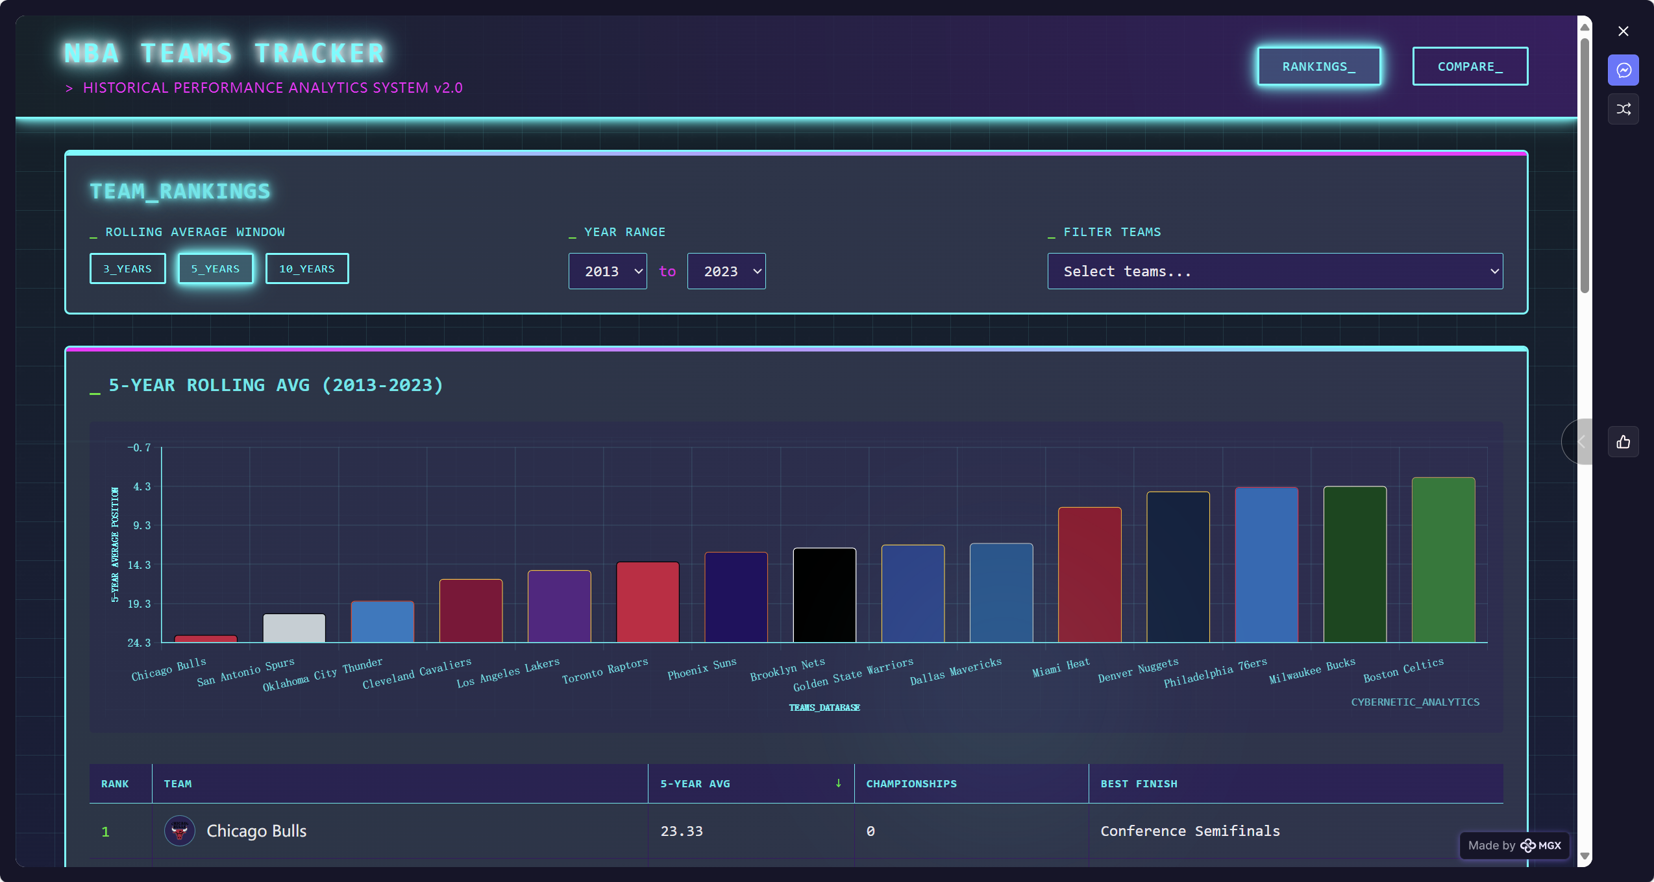Switch to the COMPARE_ tab

pyautogui.click(x=1470, y=66)
